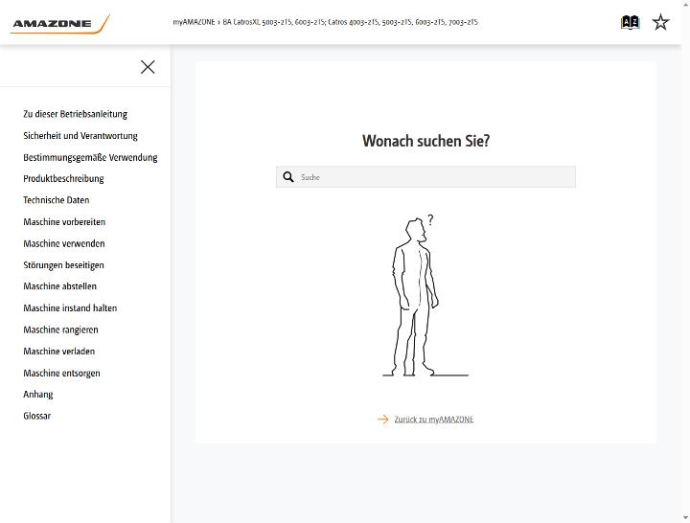Open Störungen beseitigen chapter

point(64,264)
